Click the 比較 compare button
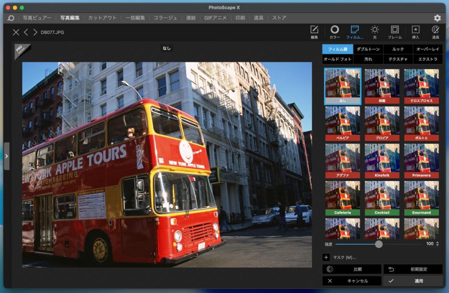449x293 pixels. [352, 269]
